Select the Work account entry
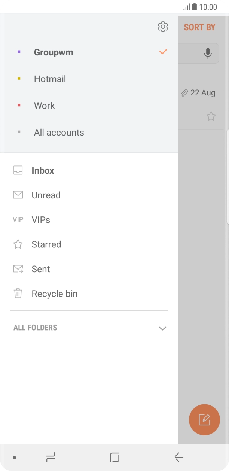Image resolution: width=229 pixels, height=471 pixels. point(44,106)
